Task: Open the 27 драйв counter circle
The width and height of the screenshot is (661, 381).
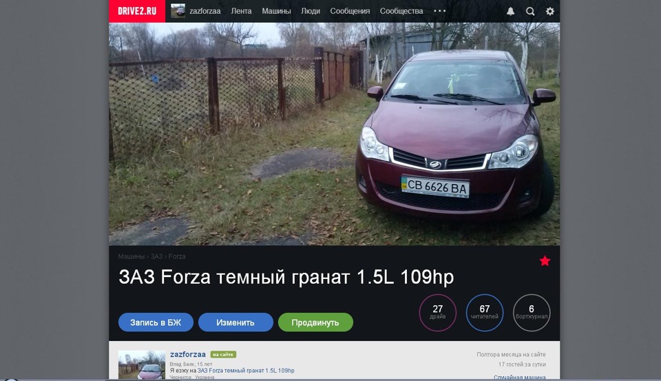Action: coord(438,313)
